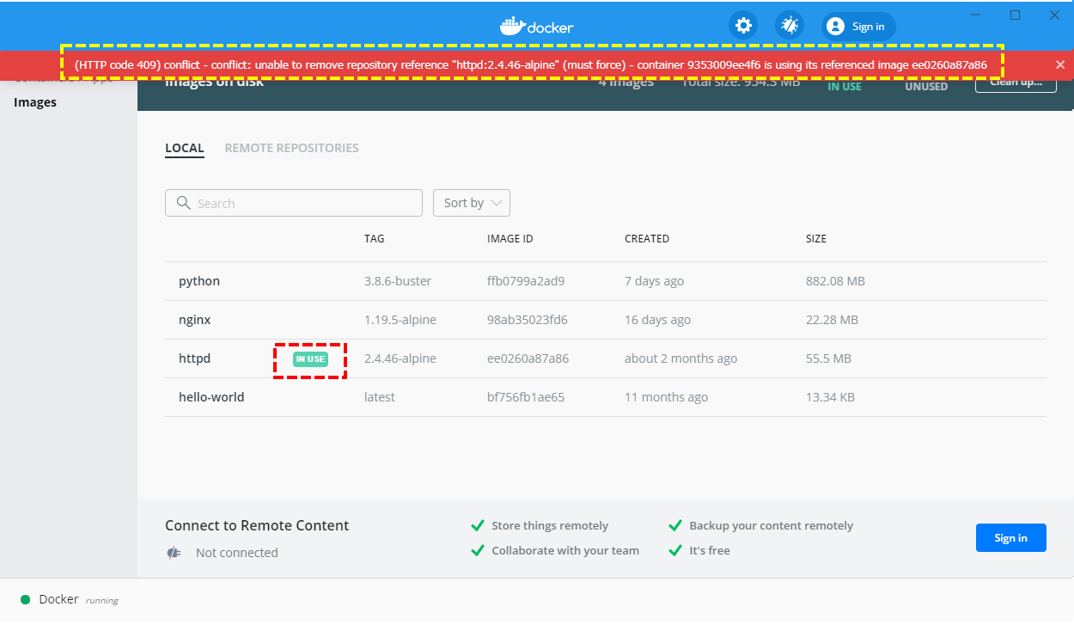
Task: Click created time 7 days ago
Action: click(655, 281)
